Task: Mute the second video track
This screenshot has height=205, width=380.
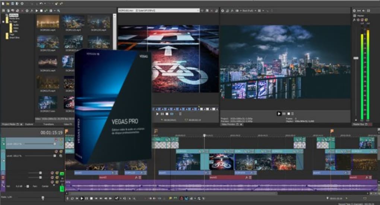Action: pyautogui.click(x=56, y=151)
